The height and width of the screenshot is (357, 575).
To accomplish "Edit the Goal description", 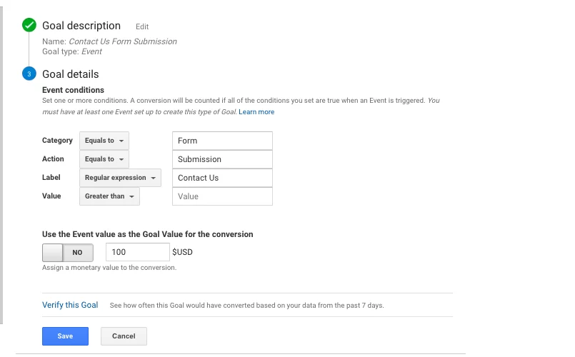I will click(x=142, y=26).
